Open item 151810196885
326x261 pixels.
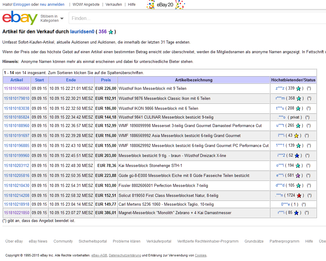[17, 146]
